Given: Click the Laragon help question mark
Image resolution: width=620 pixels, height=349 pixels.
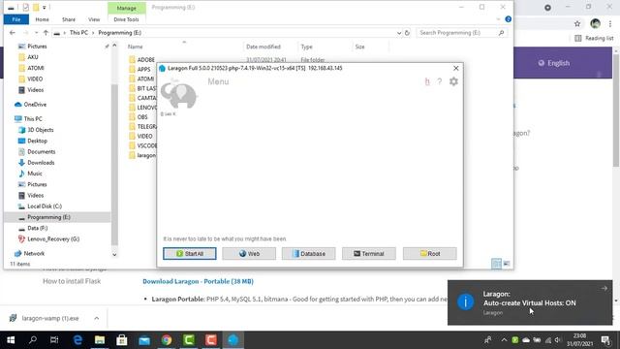Looking at the screenshot, I should click(x=439, y=81).
